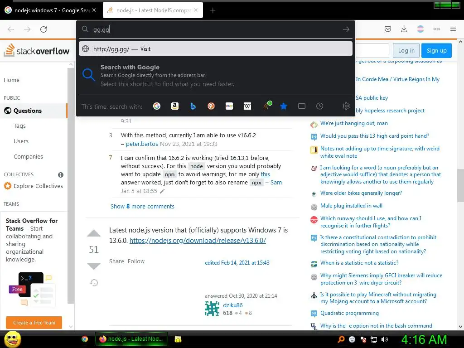Open search settings gear
The height and width of the screenshot is (348, 464).
346,106
